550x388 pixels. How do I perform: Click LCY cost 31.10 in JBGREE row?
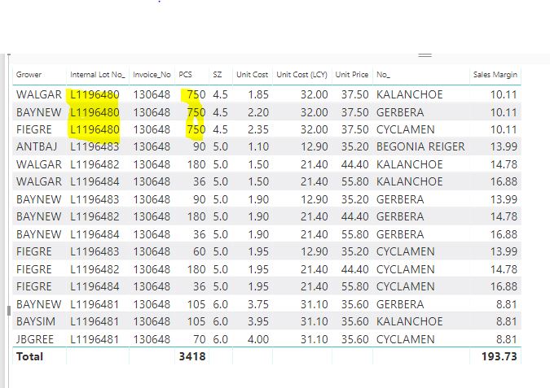click(315, 339)
